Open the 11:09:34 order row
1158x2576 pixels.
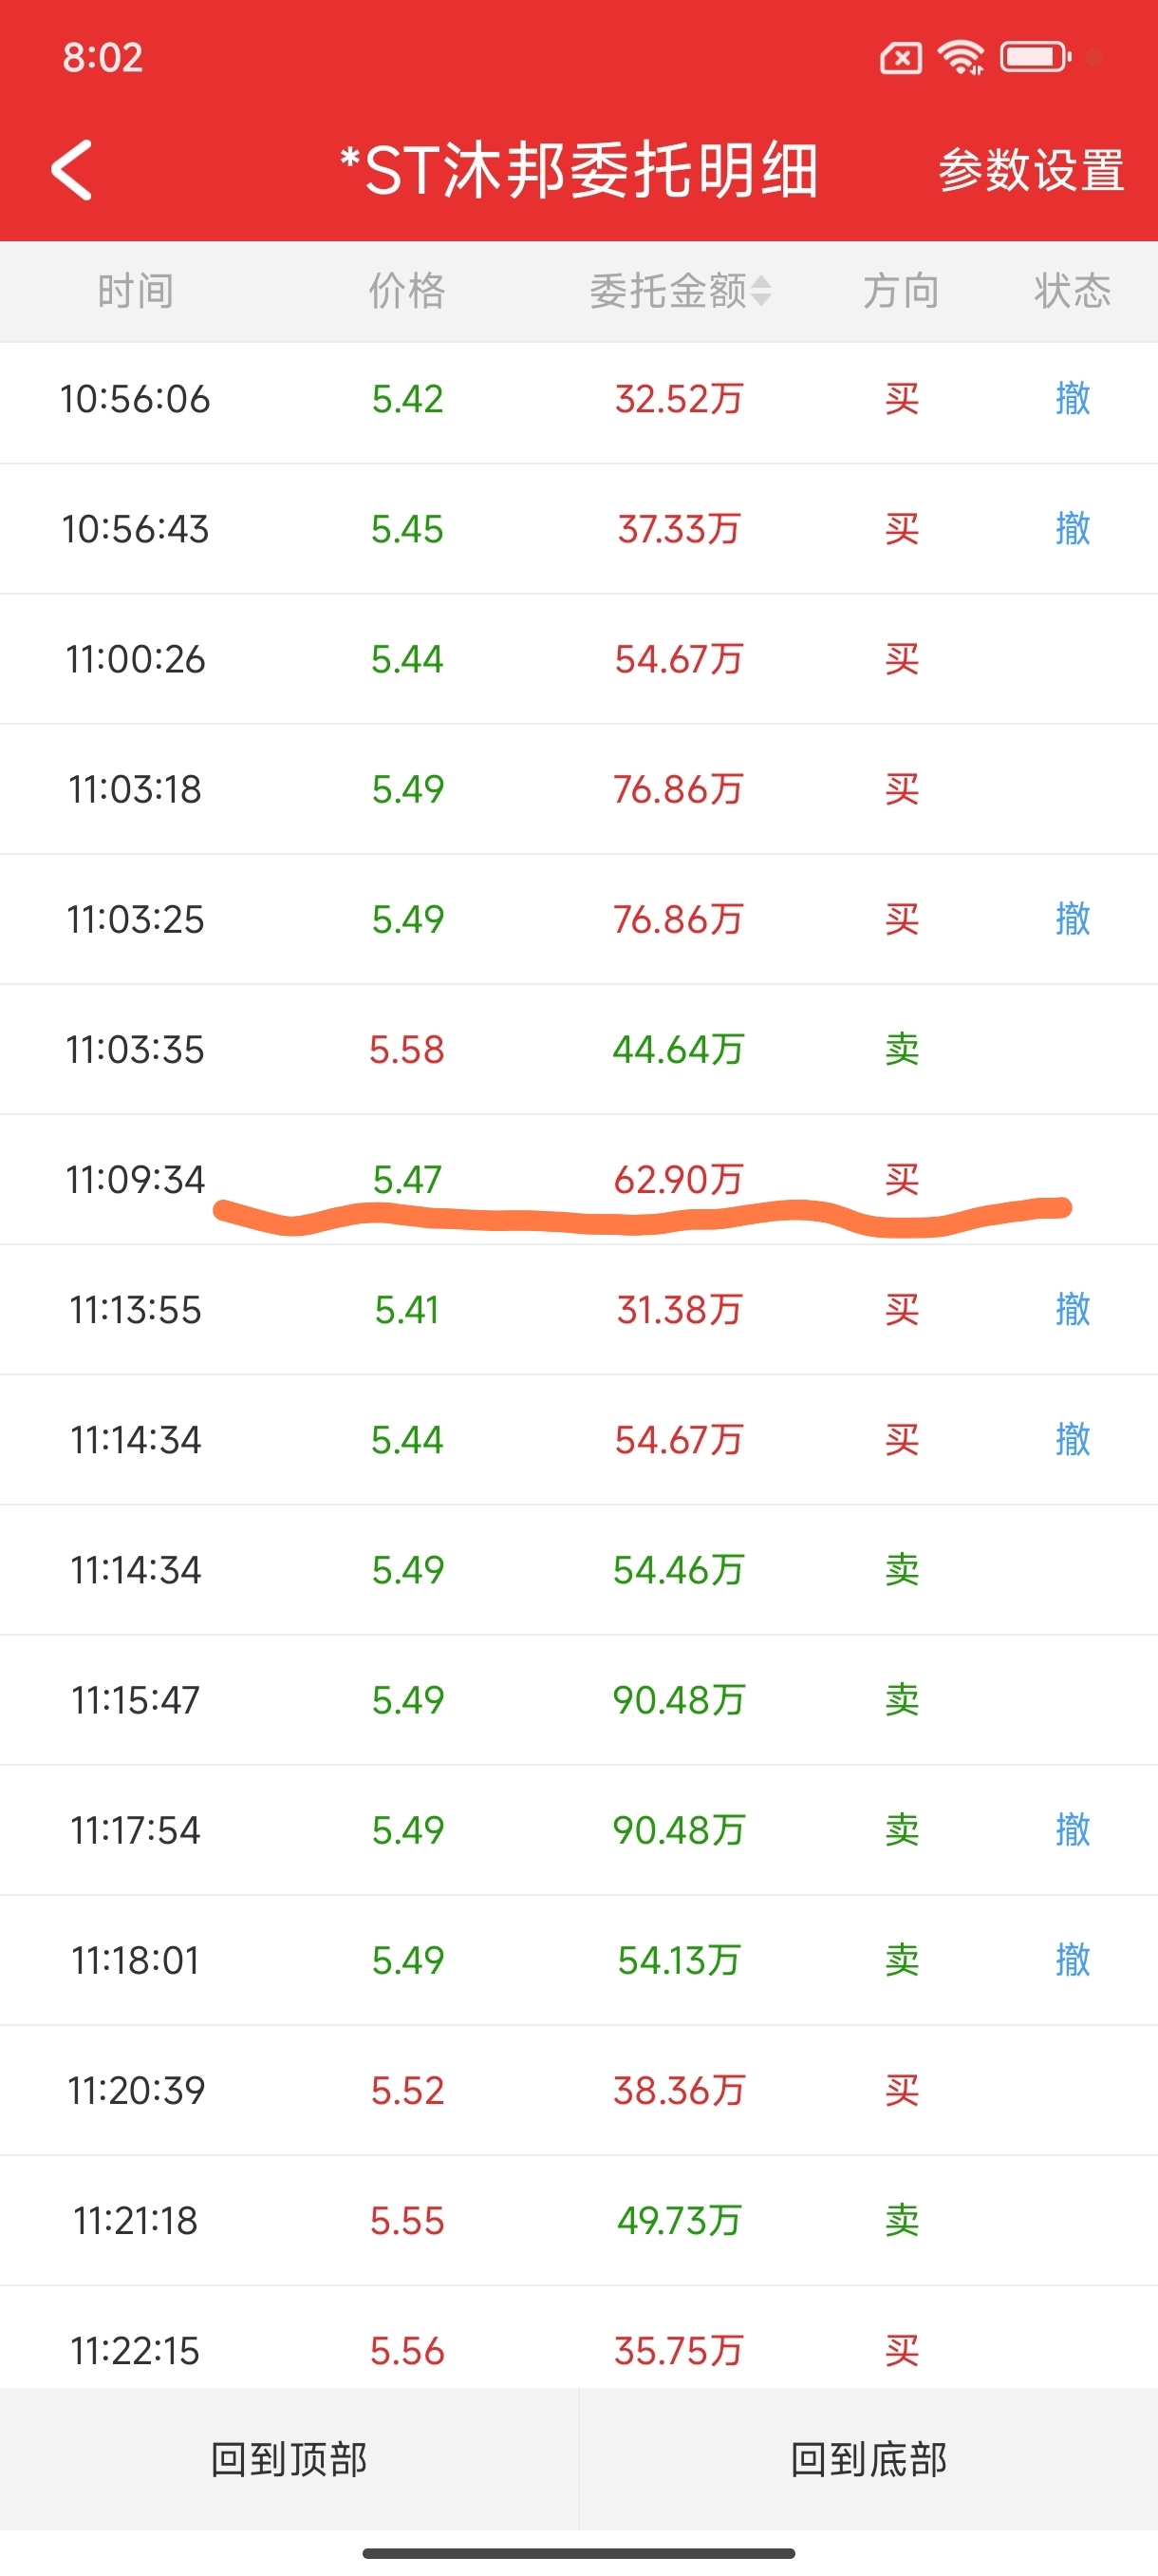[x=578, y=1180]
